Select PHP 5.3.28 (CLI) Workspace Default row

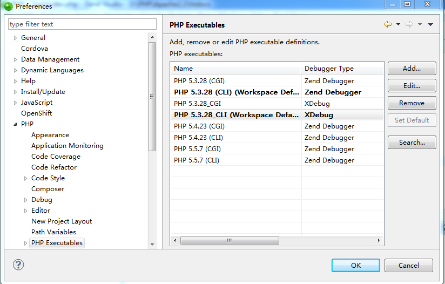point(277,92)
